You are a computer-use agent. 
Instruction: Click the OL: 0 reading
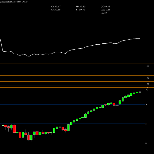click(x=103, y=13)
